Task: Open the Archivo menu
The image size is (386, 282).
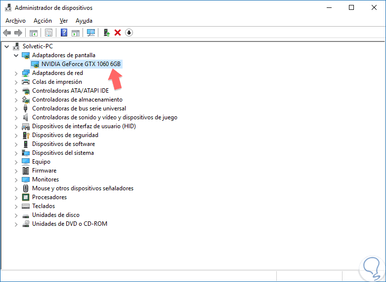Action: tap(15, 21)
